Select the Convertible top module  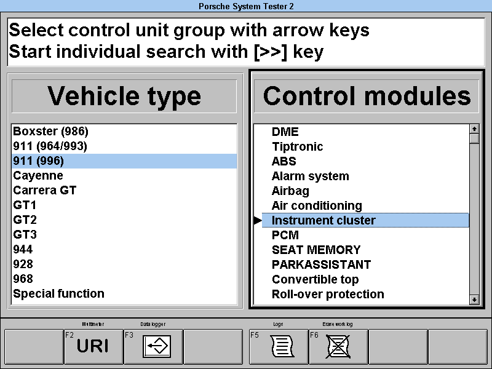pyautogui.click(x=365, y=279)
